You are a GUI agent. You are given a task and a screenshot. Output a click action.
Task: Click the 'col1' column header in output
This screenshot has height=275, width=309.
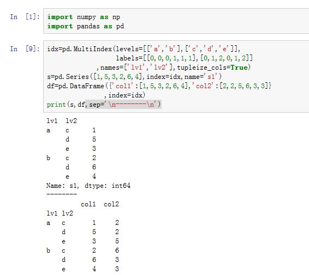point(88,204)
